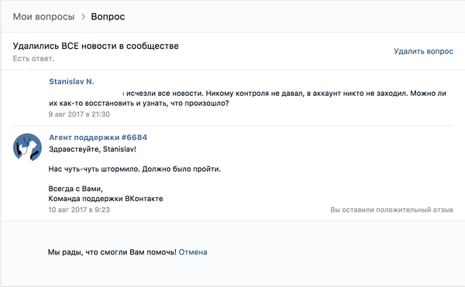Delete the question via Удалить вопрос
Screen dimensions: 465x287
423,51
